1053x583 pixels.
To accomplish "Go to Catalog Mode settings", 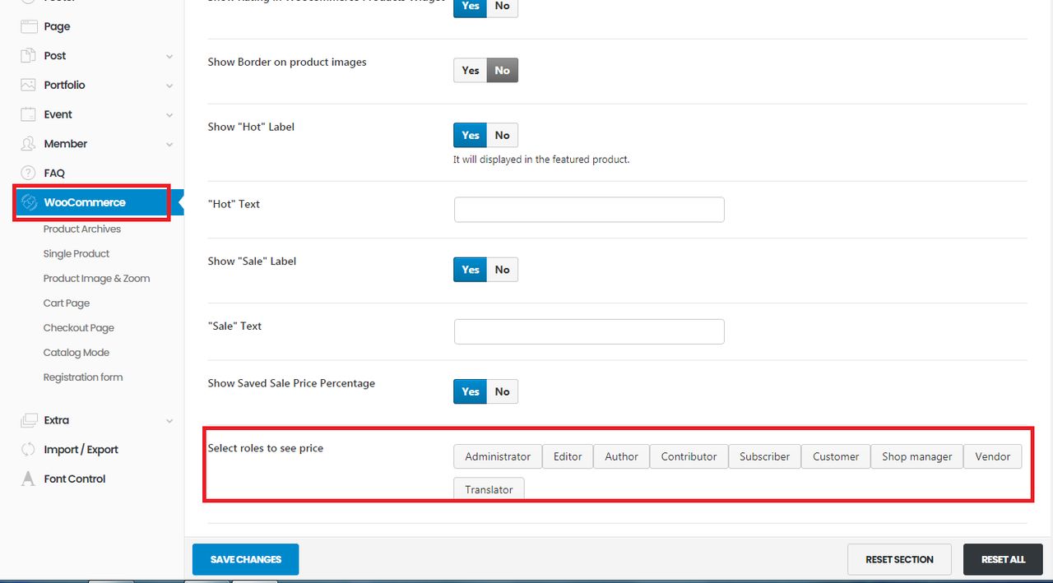I will (77, 353).
